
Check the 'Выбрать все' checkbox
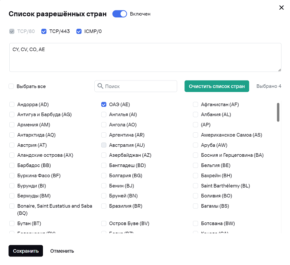pyautogui.click(x=12, y=86)
